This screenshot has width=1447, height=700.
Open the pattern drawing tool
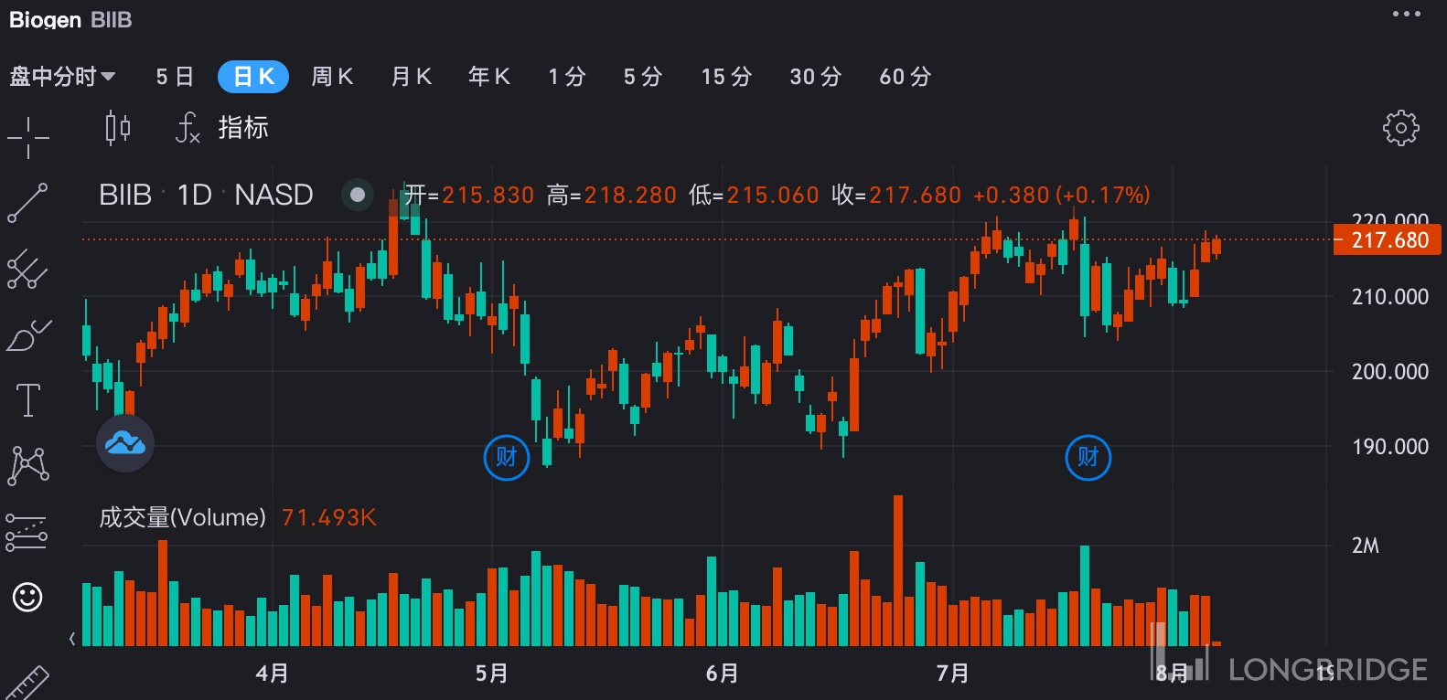click(28, 465)
